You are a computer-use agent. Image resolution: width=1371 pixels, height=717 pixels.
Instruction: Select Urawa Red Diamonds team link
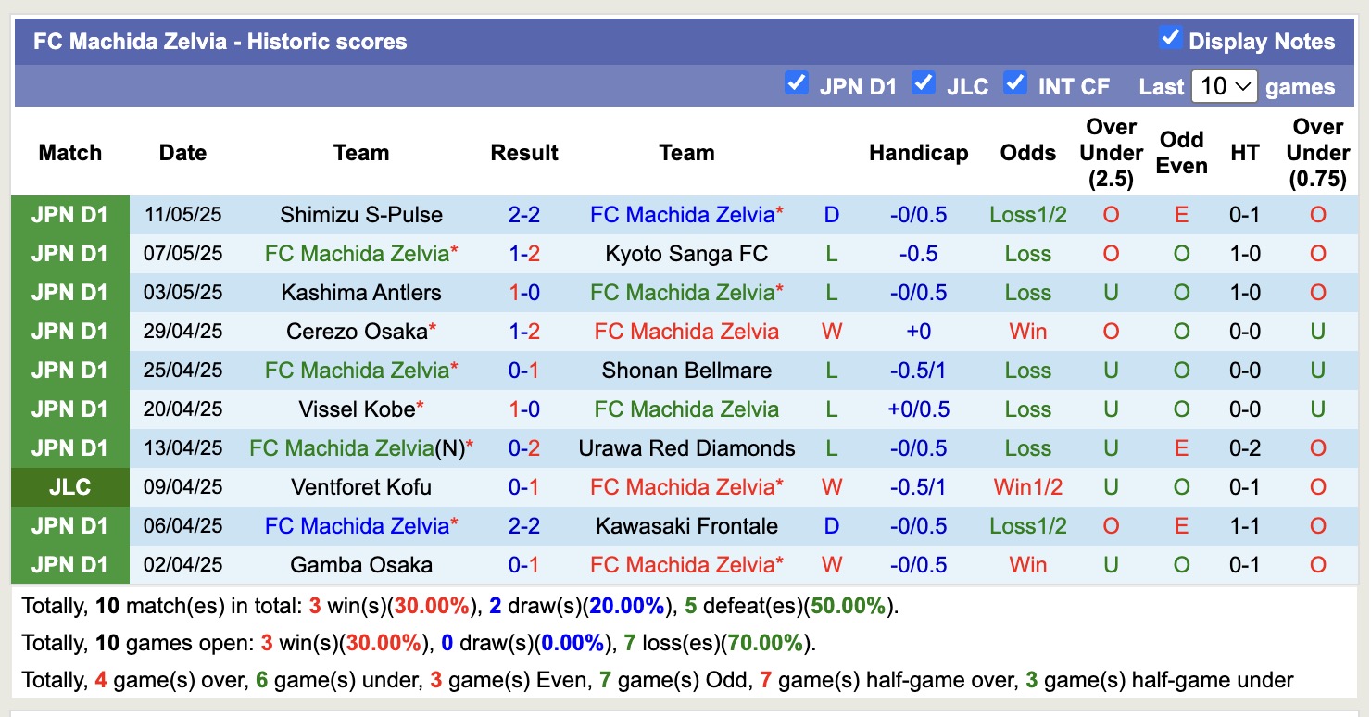pyautogui.click(x=686, y=447)
